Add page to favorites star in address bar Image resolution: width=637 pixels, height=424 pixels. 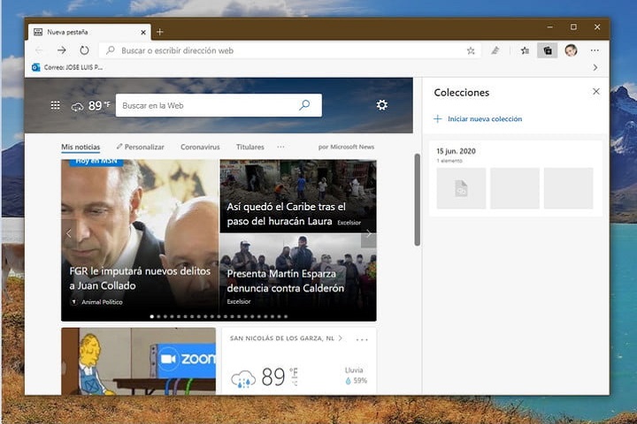point(471,50)
